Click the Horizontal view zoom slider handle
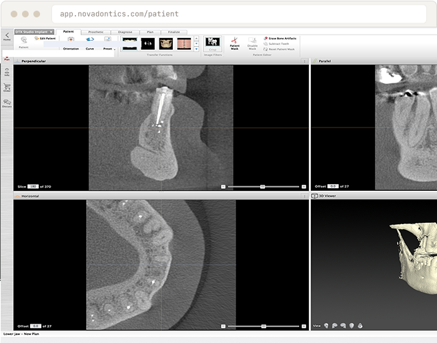This screenshot has width=437, height=343. 264,326
